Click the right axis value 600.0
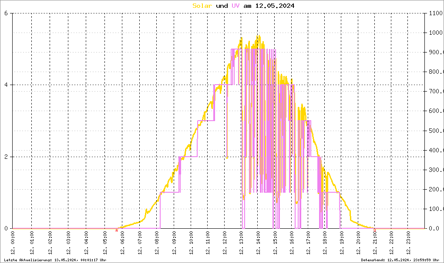Viewport: 444px width, 263px height. (x=435, y=111)
